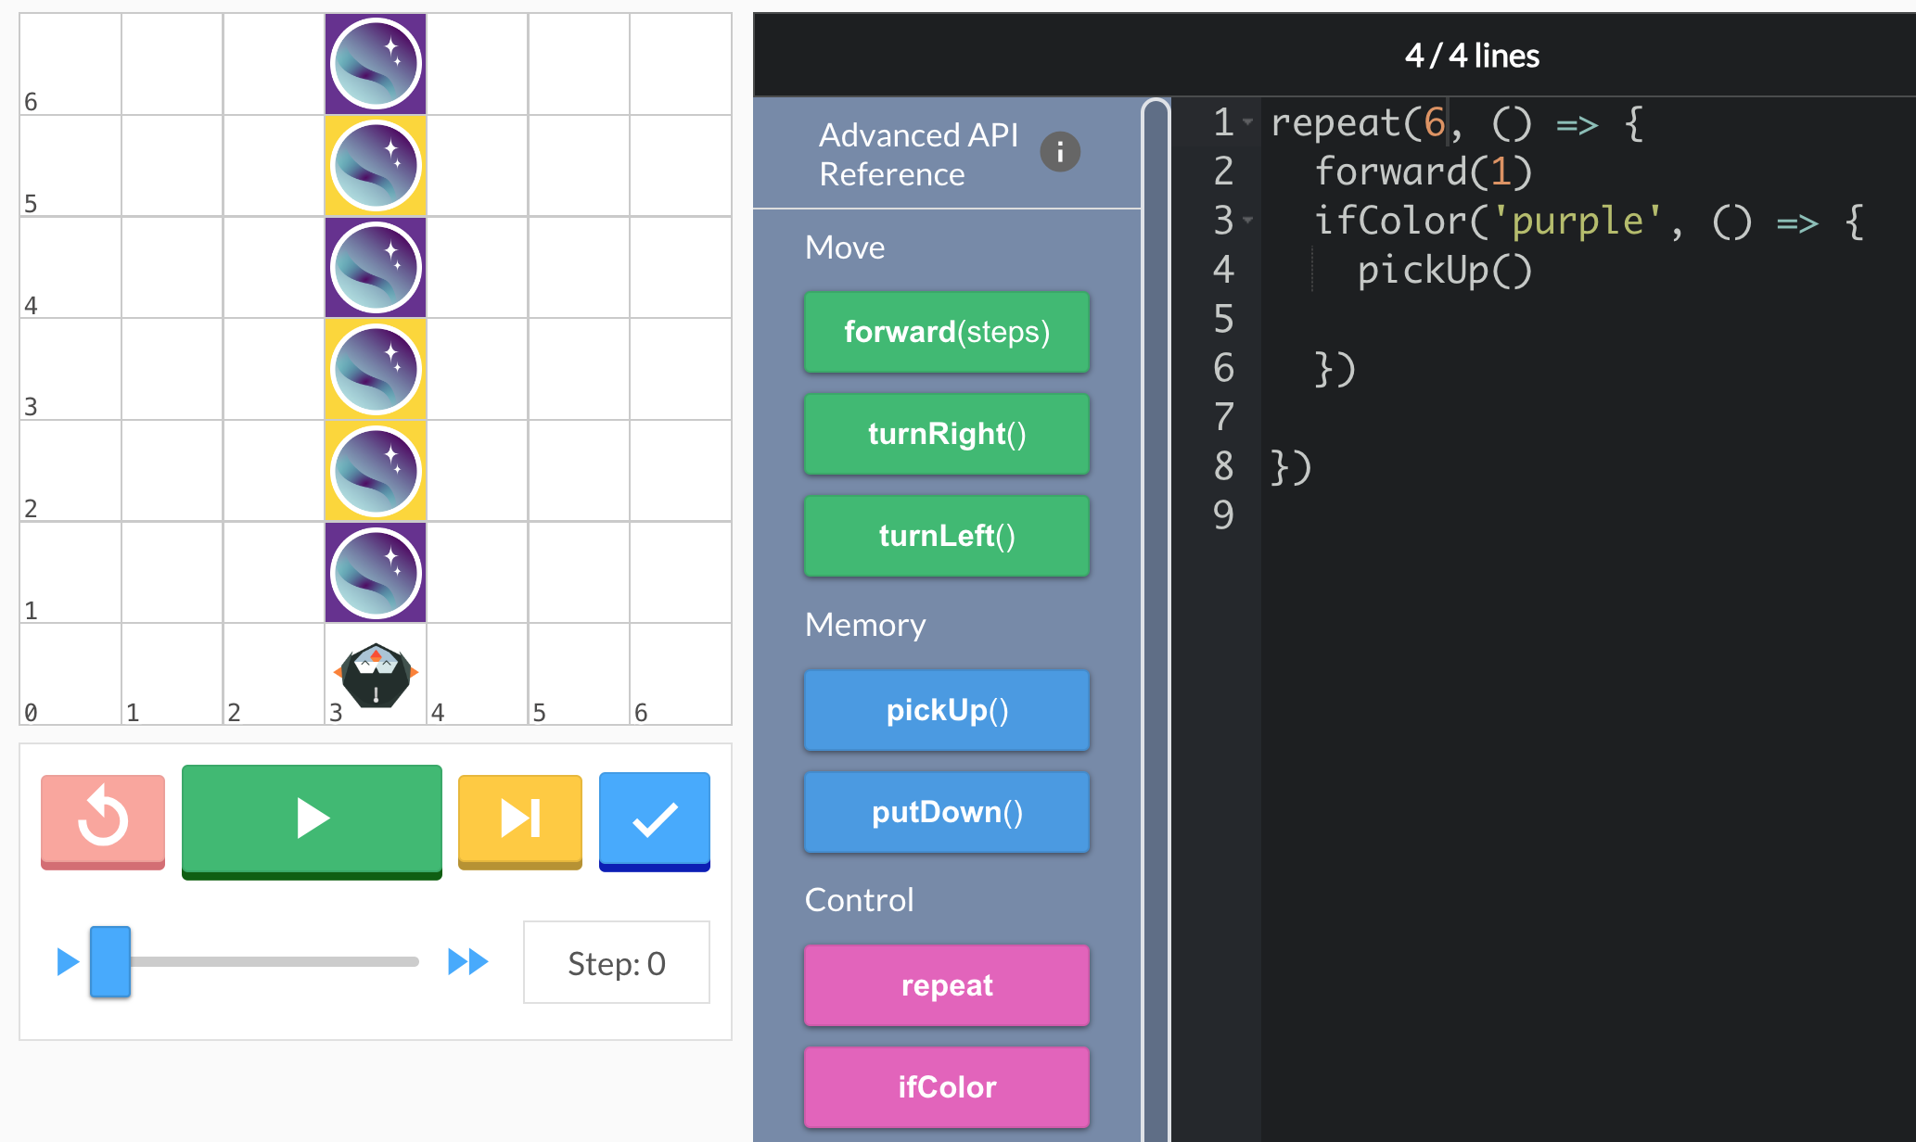Insert the turnRight() block
Image resolution: width=1916 pixels, height=1142 pixels.
pos(946,434)
